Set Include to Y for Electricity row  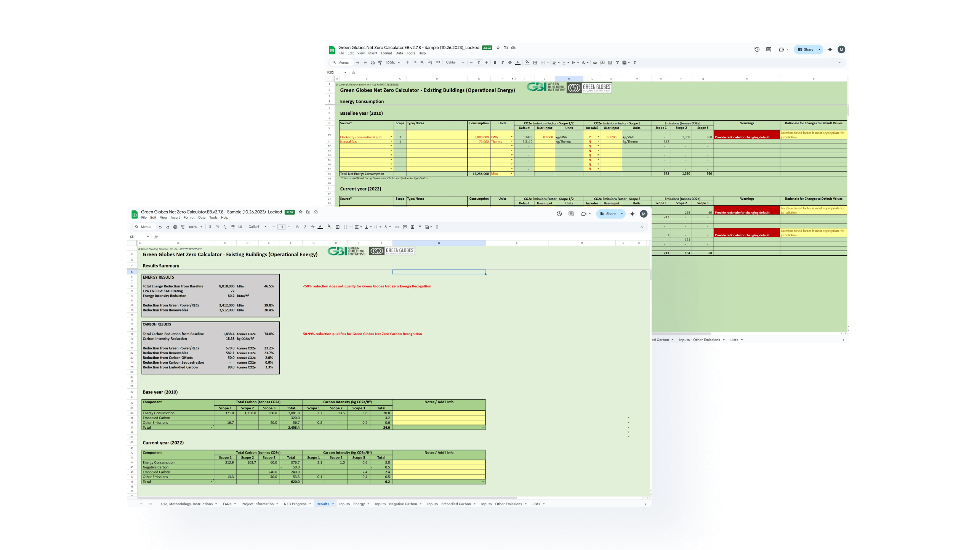coord(597,137)
